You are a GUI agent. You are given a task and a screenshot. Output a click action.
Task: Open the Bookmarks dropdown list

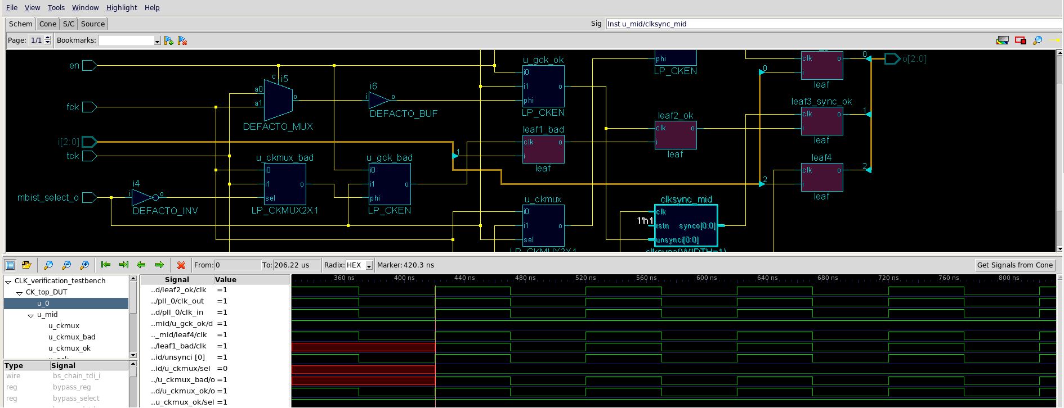point(157,41)
